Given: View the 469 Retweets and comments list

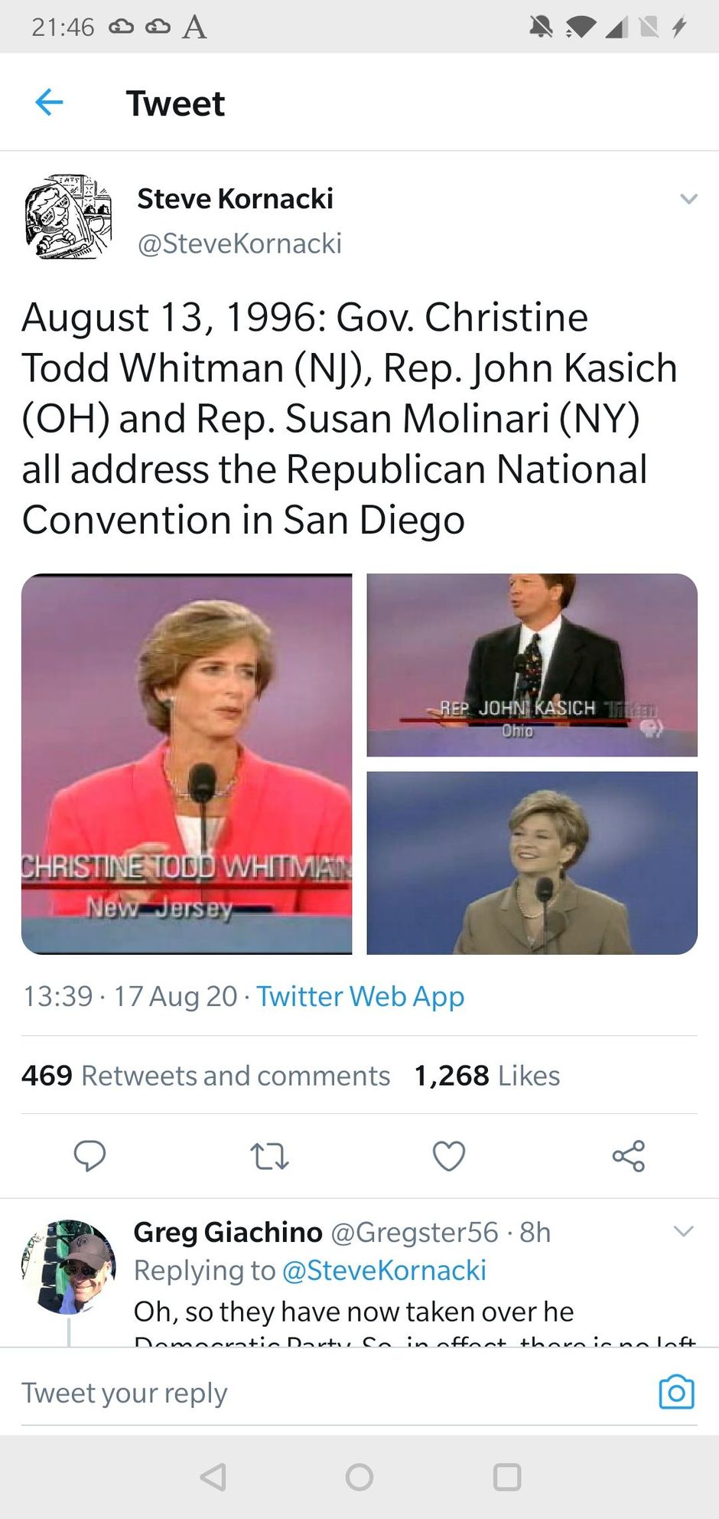Looking at the screenshot, I should [x=206, y=1076].
